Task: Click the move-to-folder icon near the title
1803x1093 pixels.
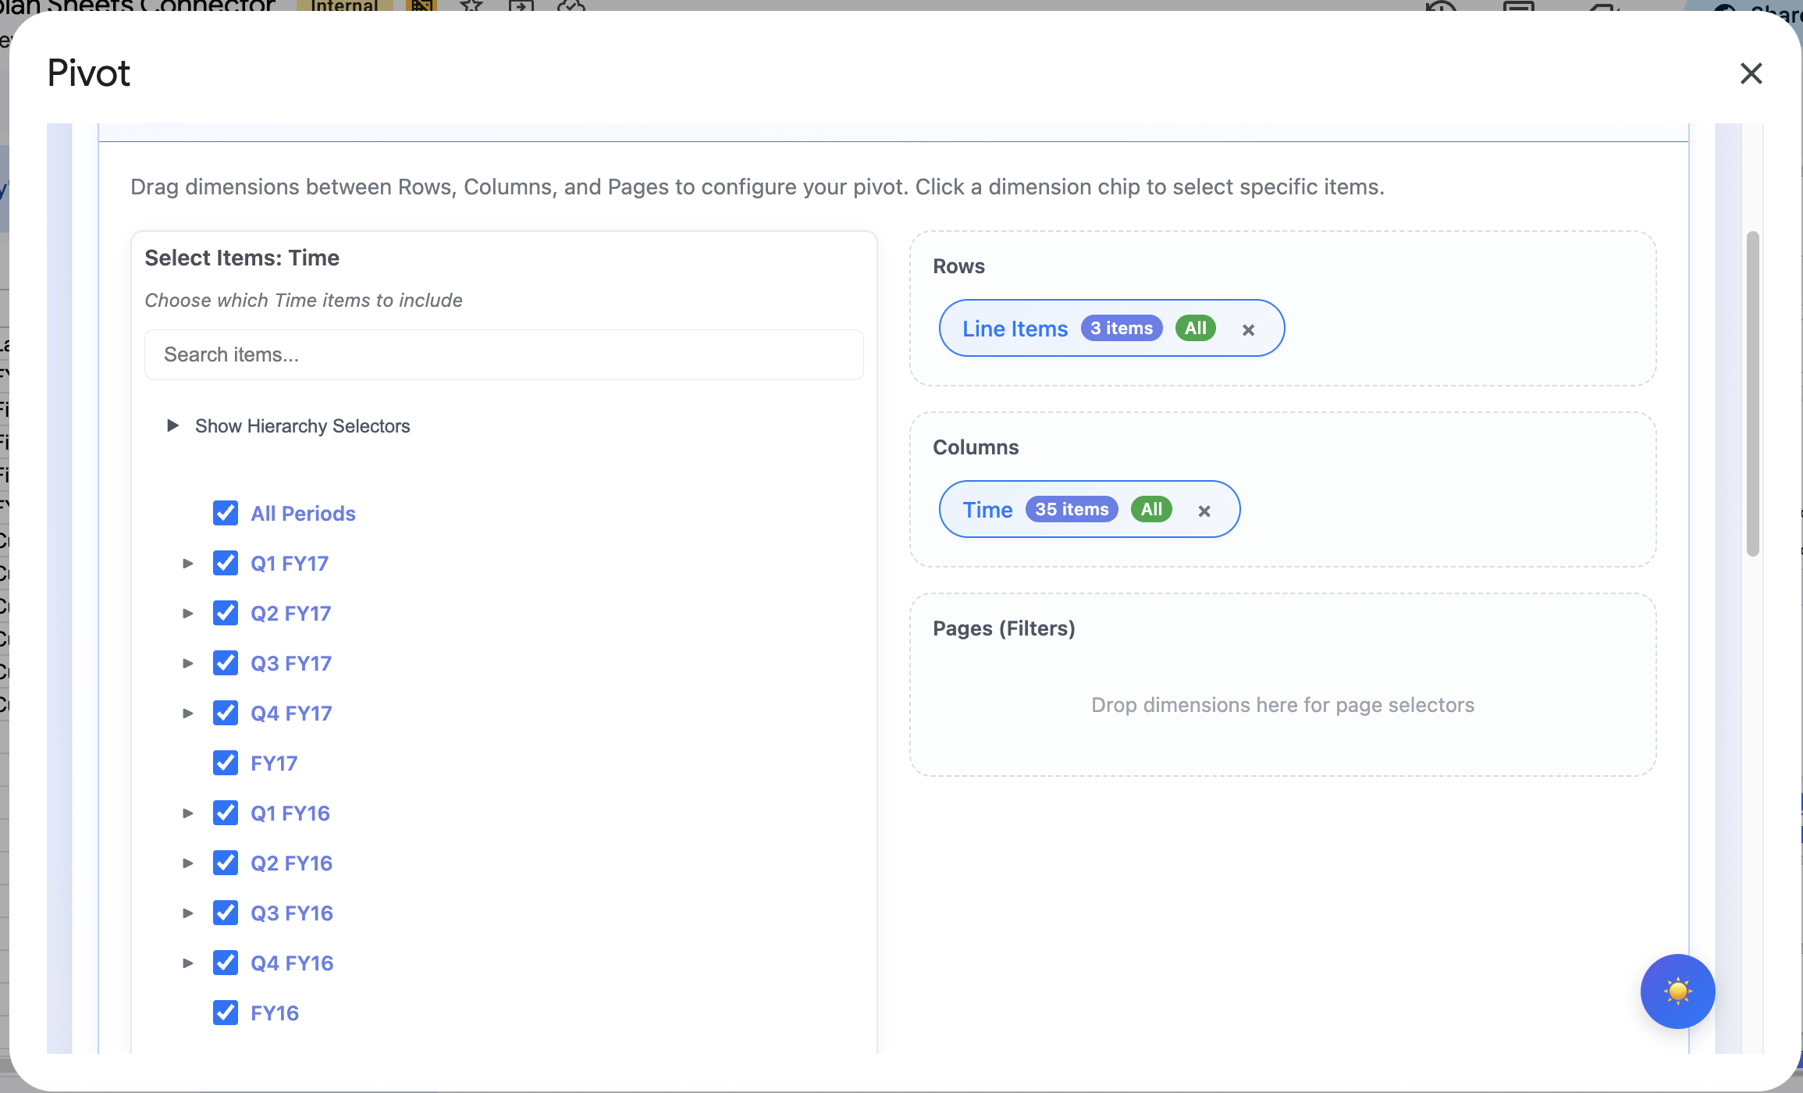Action: (521, 6)
